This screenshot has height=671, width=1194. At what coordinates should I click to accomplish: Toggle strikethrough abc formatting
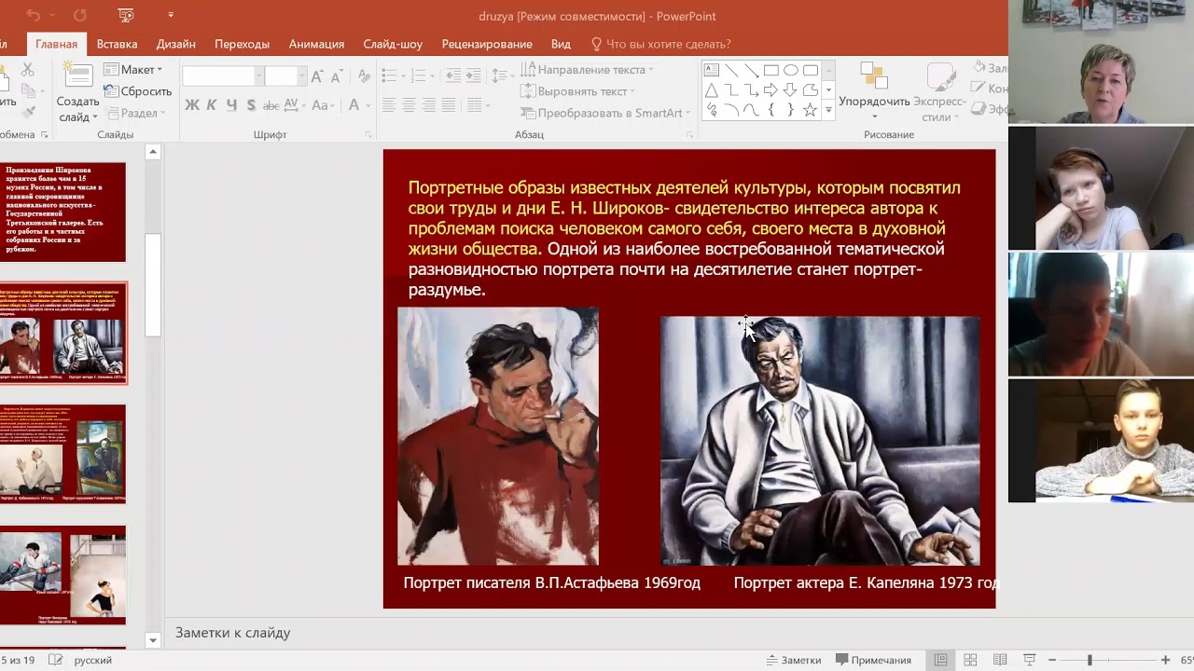pos(271,105)
